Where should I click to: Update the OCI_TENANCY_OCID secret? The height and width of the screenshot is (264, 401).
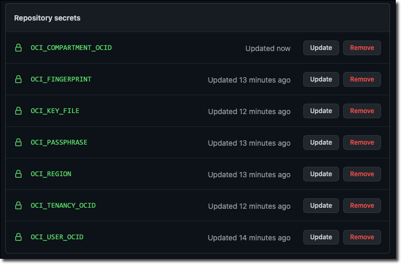321,206
